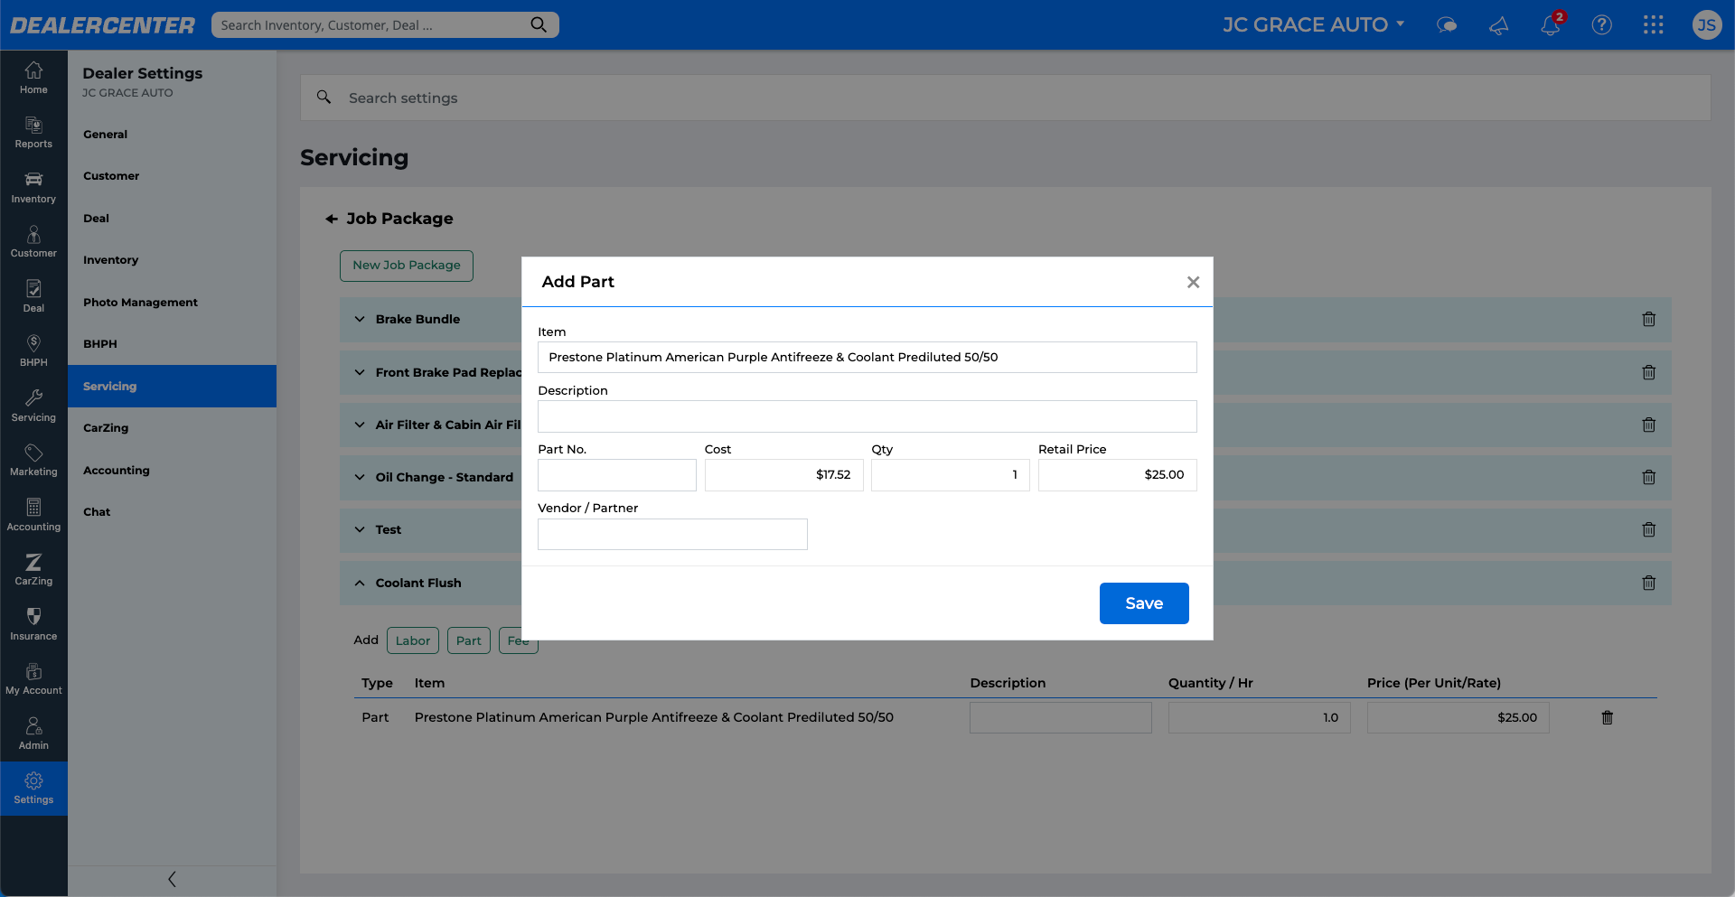Click the Item field in Add Part
Viewport: 1735px width, 897px height.
click(867, 358)
